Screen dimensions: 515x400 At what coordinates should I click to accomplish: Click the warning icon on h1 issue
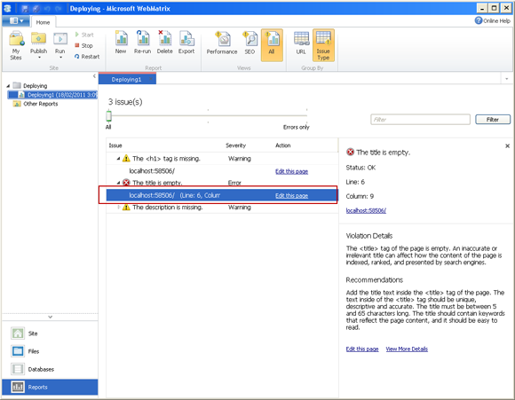tap(126, 159)
